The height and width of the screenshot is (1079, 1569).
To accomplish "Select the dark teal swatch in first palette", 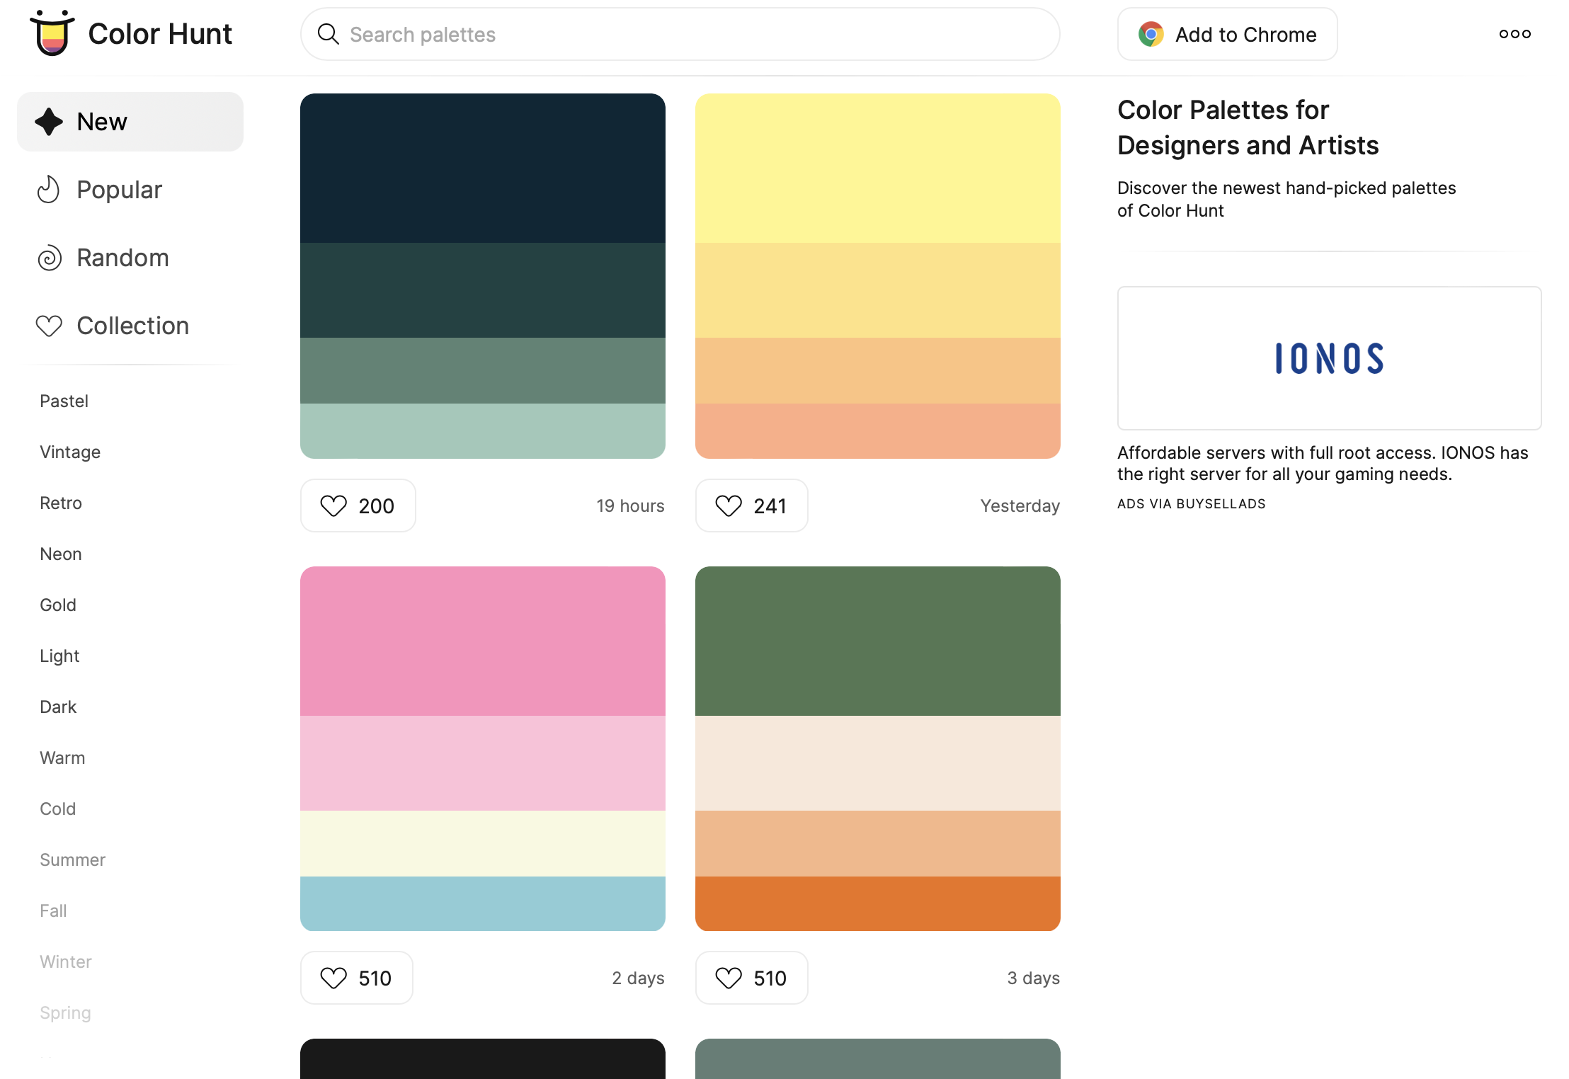I will coord(483,290).
